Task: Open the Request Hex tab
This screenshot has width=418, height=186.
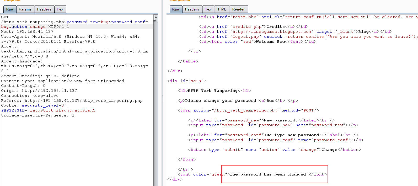Action: coord(60,9)
